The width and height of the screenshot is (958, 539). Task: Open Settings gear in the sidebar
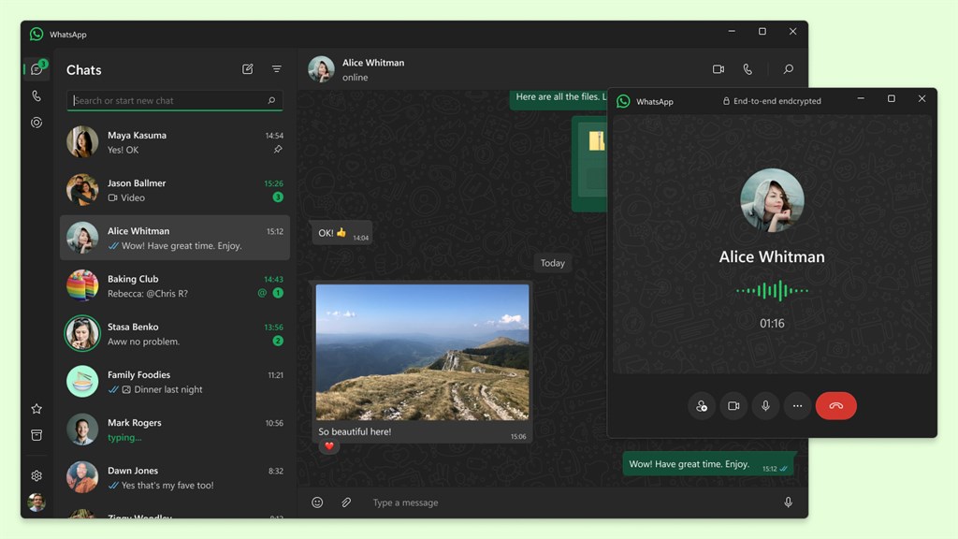coord(36,475)
